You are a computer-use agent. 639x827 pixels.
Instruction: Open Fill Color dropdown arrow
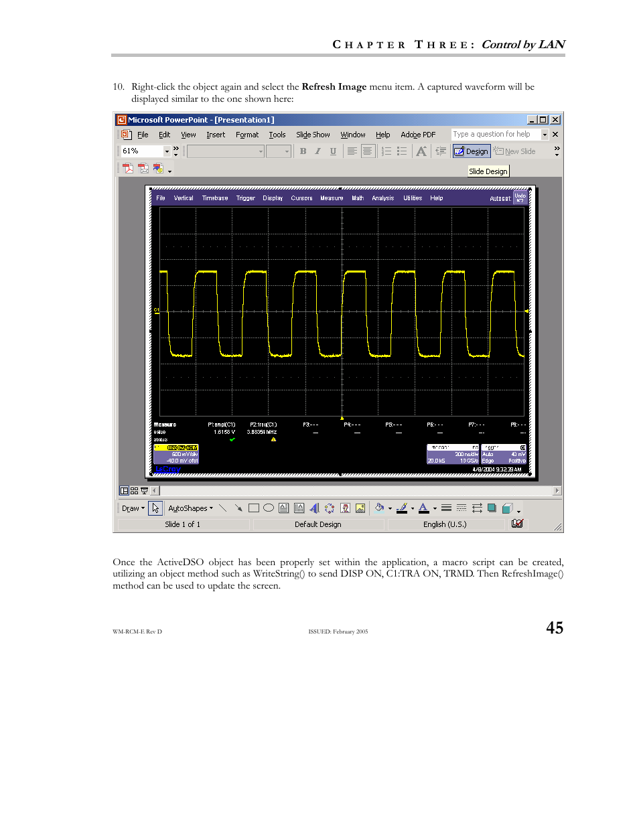point(390,508)
